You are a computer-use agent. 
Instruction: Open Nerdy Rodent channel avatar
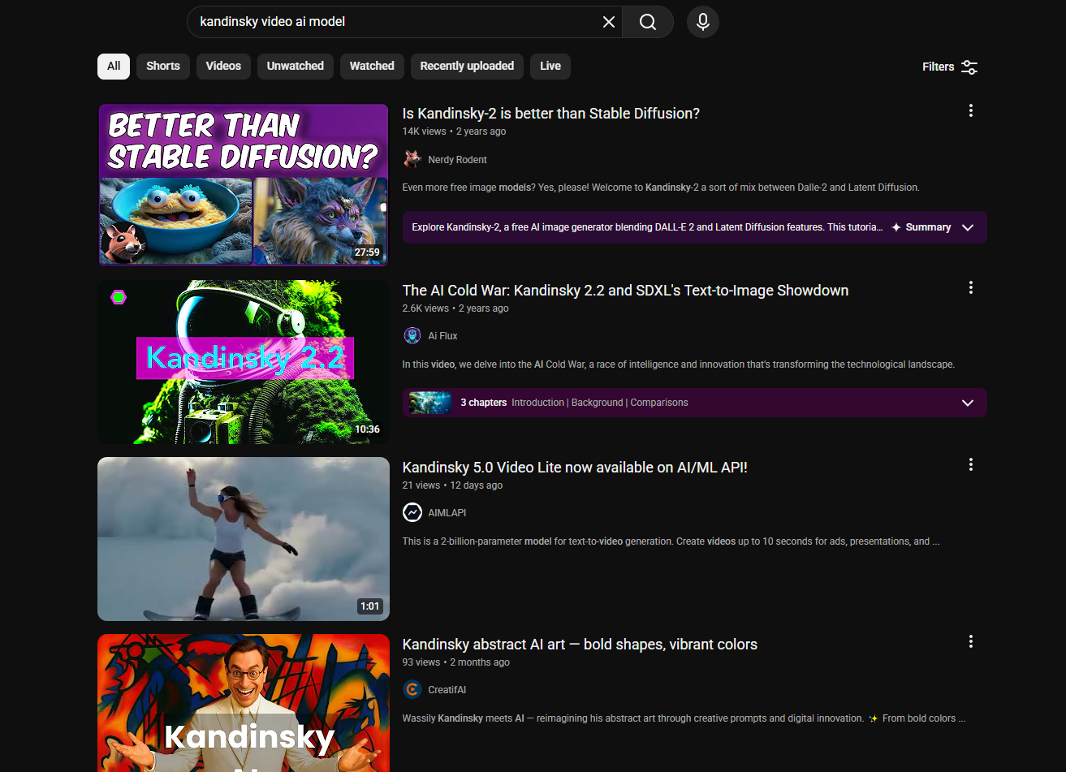click(x=412, y=159)
